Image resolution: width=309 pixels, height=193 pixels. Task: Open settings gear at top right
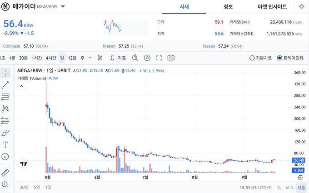302,6
